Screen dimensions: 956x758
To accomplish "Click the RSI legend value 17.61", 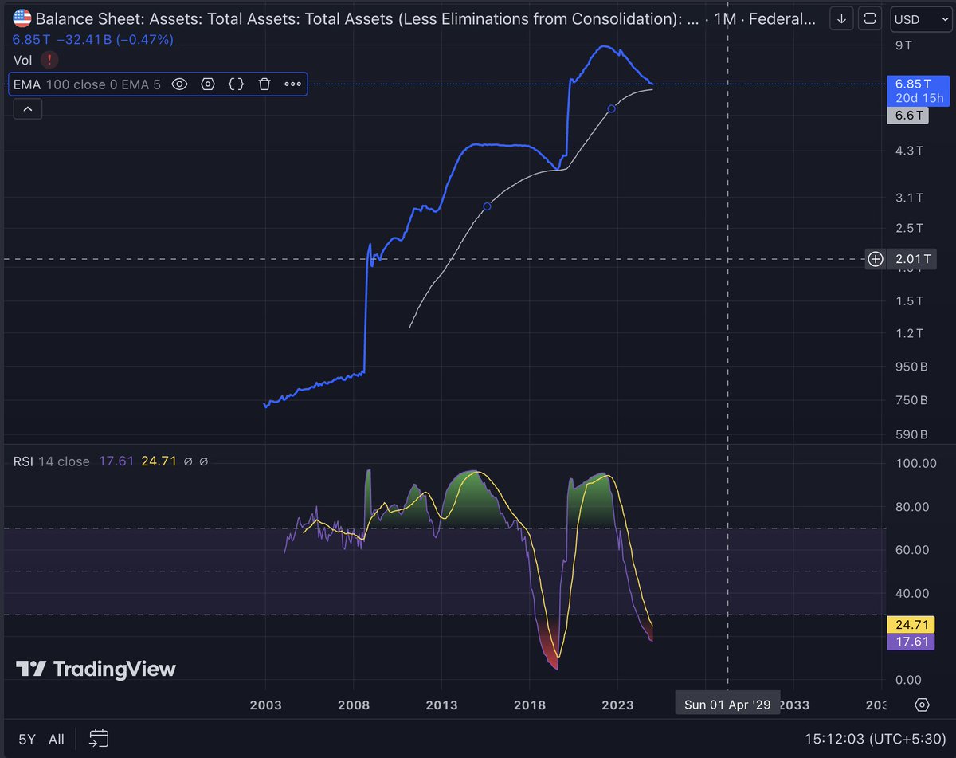I will pyautogui.click(x=115, y=461).
